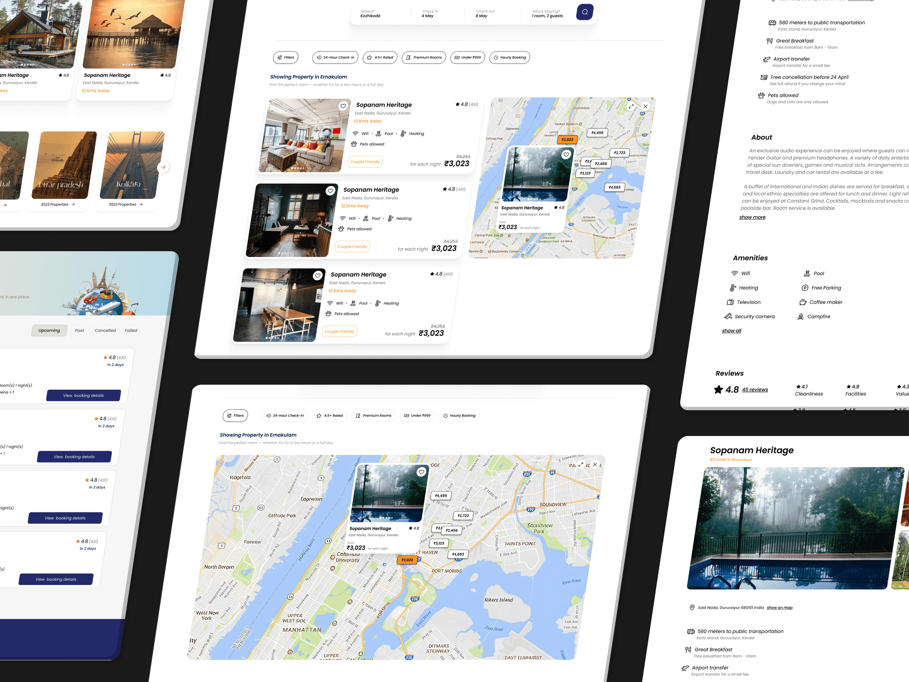Click next arrow on destinations carousel
This screenshot has width=909, height=682.
pyautogui.click(x=163, y=167)
